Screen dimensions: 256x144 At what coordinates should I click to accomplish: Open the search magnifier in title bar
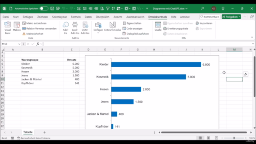(202, 8)
